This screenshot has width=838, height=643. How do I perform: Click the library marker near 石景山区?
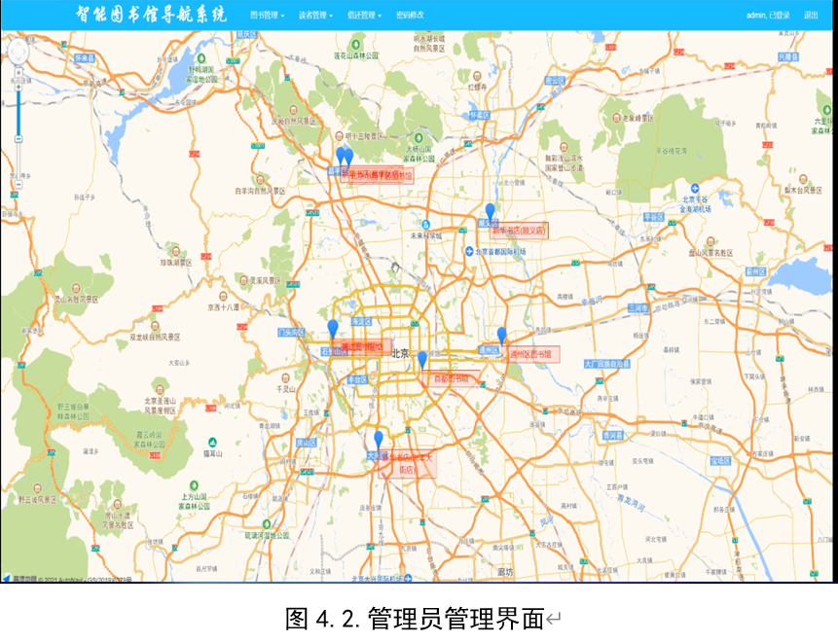(x=334, y=325)
